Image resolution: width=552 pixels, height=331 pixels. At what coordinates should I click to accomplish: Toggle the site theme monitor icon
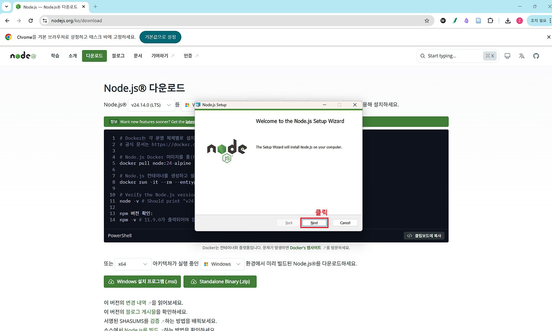tap(508, 56)
